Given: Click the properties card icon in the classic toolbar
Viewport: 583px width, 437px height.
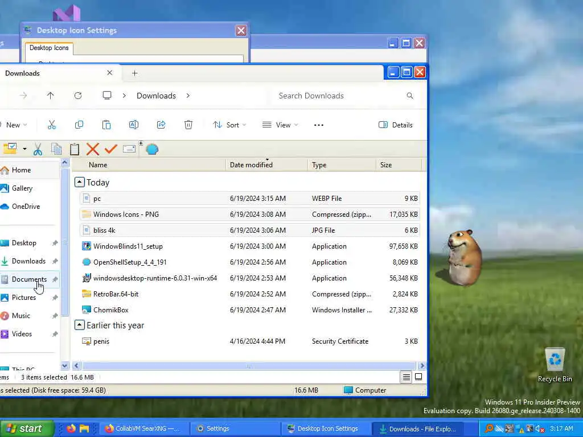Looking at the screenshot, I should [x=129, y=149].
